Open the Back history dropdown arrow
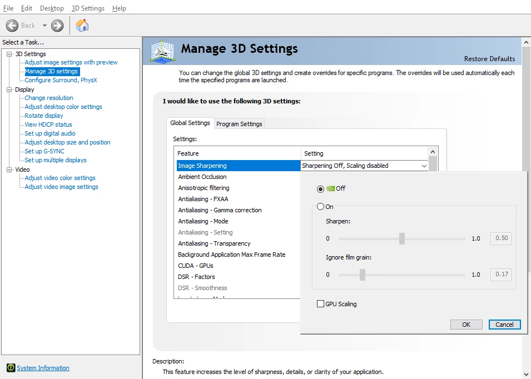531x379 pixels. coord(44,26)
